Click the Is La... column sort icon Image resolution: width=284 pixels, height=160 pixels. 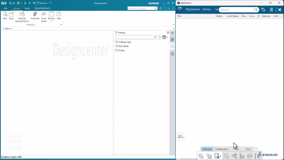[259, 16]
